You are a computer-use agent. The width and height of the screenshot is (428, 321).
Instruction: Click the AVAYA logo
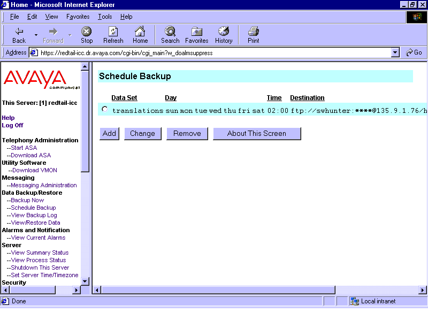click(41, 80)
